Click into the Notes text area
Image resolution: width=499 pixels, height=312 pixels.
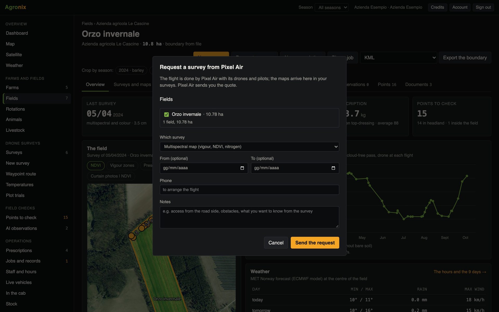point(249,217)
